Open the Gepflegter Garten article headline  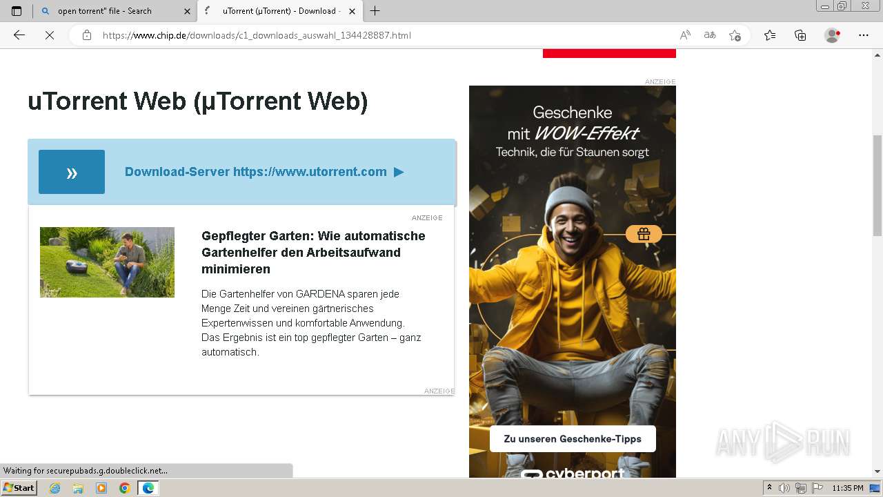click(313, 253)
